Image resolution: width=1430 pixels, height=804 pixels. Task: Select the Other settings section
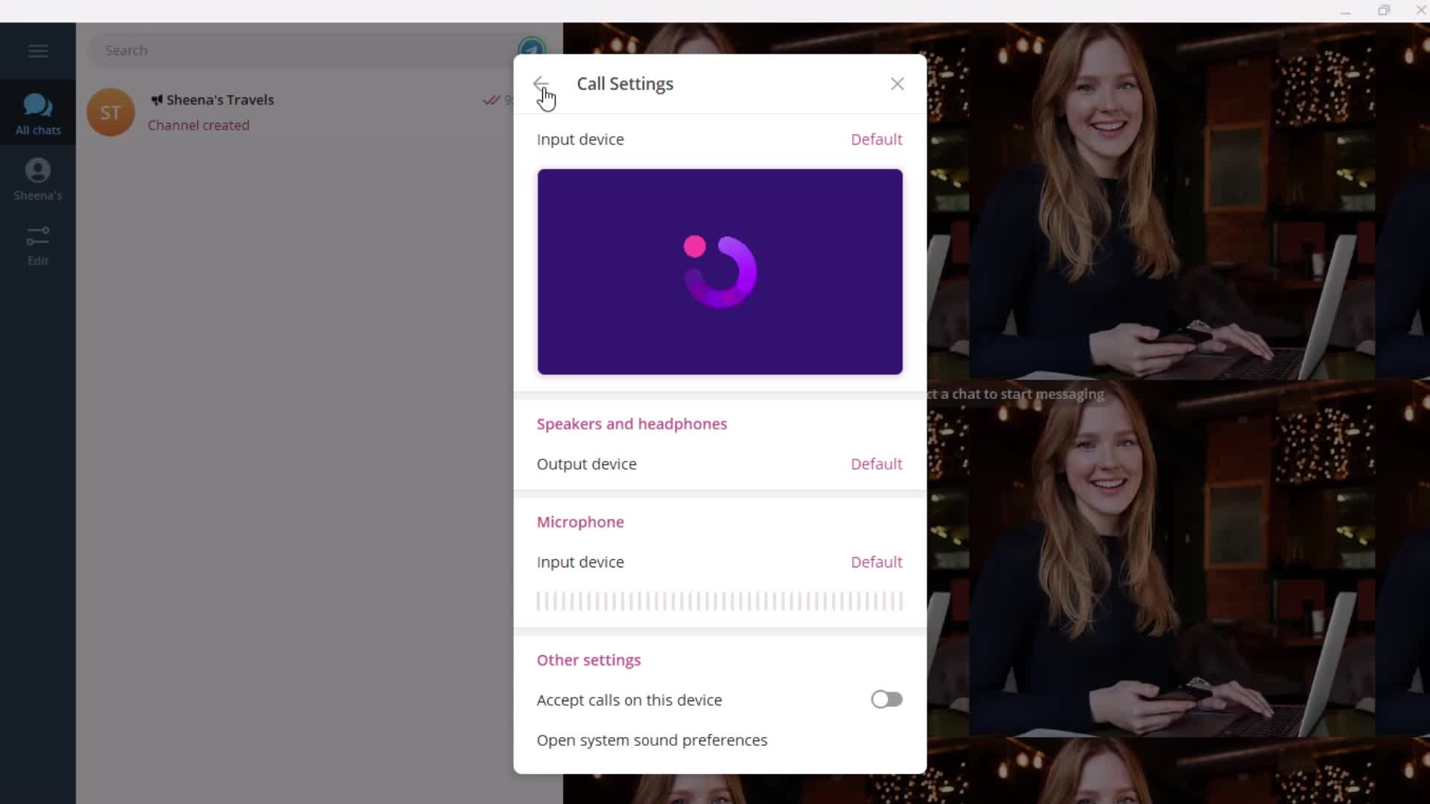coord(589,660)
